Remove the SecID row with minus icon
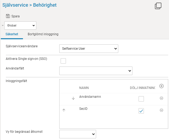Image resolution: width=169 pixels, height=140 pixels. (161, 110)
